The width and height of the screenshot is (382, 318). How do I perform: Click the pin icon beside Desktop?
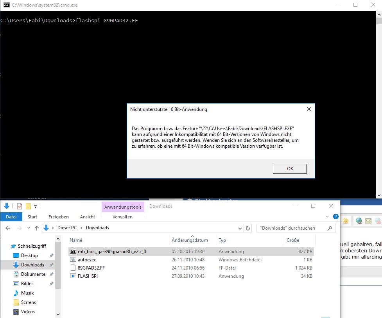click(x=51, y=255)
